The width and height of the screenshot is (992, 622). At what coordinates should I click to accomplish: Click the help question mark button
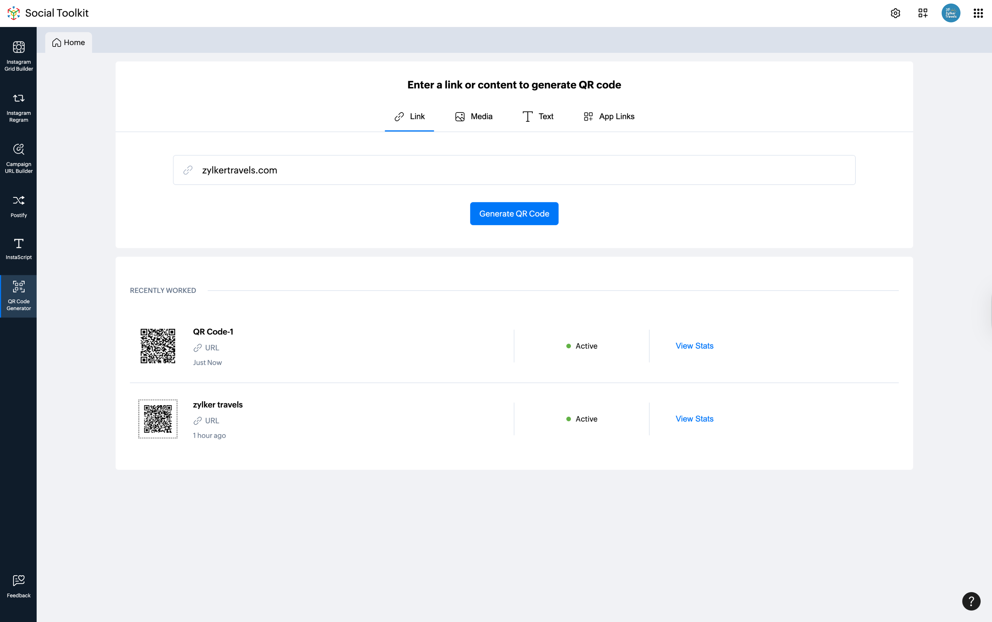(x=971, y=601)
